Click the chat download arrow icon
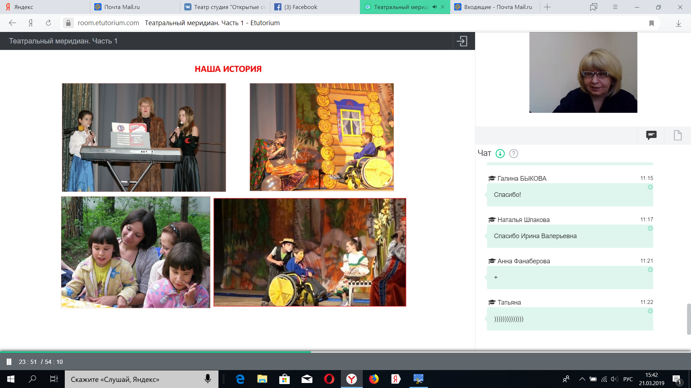 (500, 153)
